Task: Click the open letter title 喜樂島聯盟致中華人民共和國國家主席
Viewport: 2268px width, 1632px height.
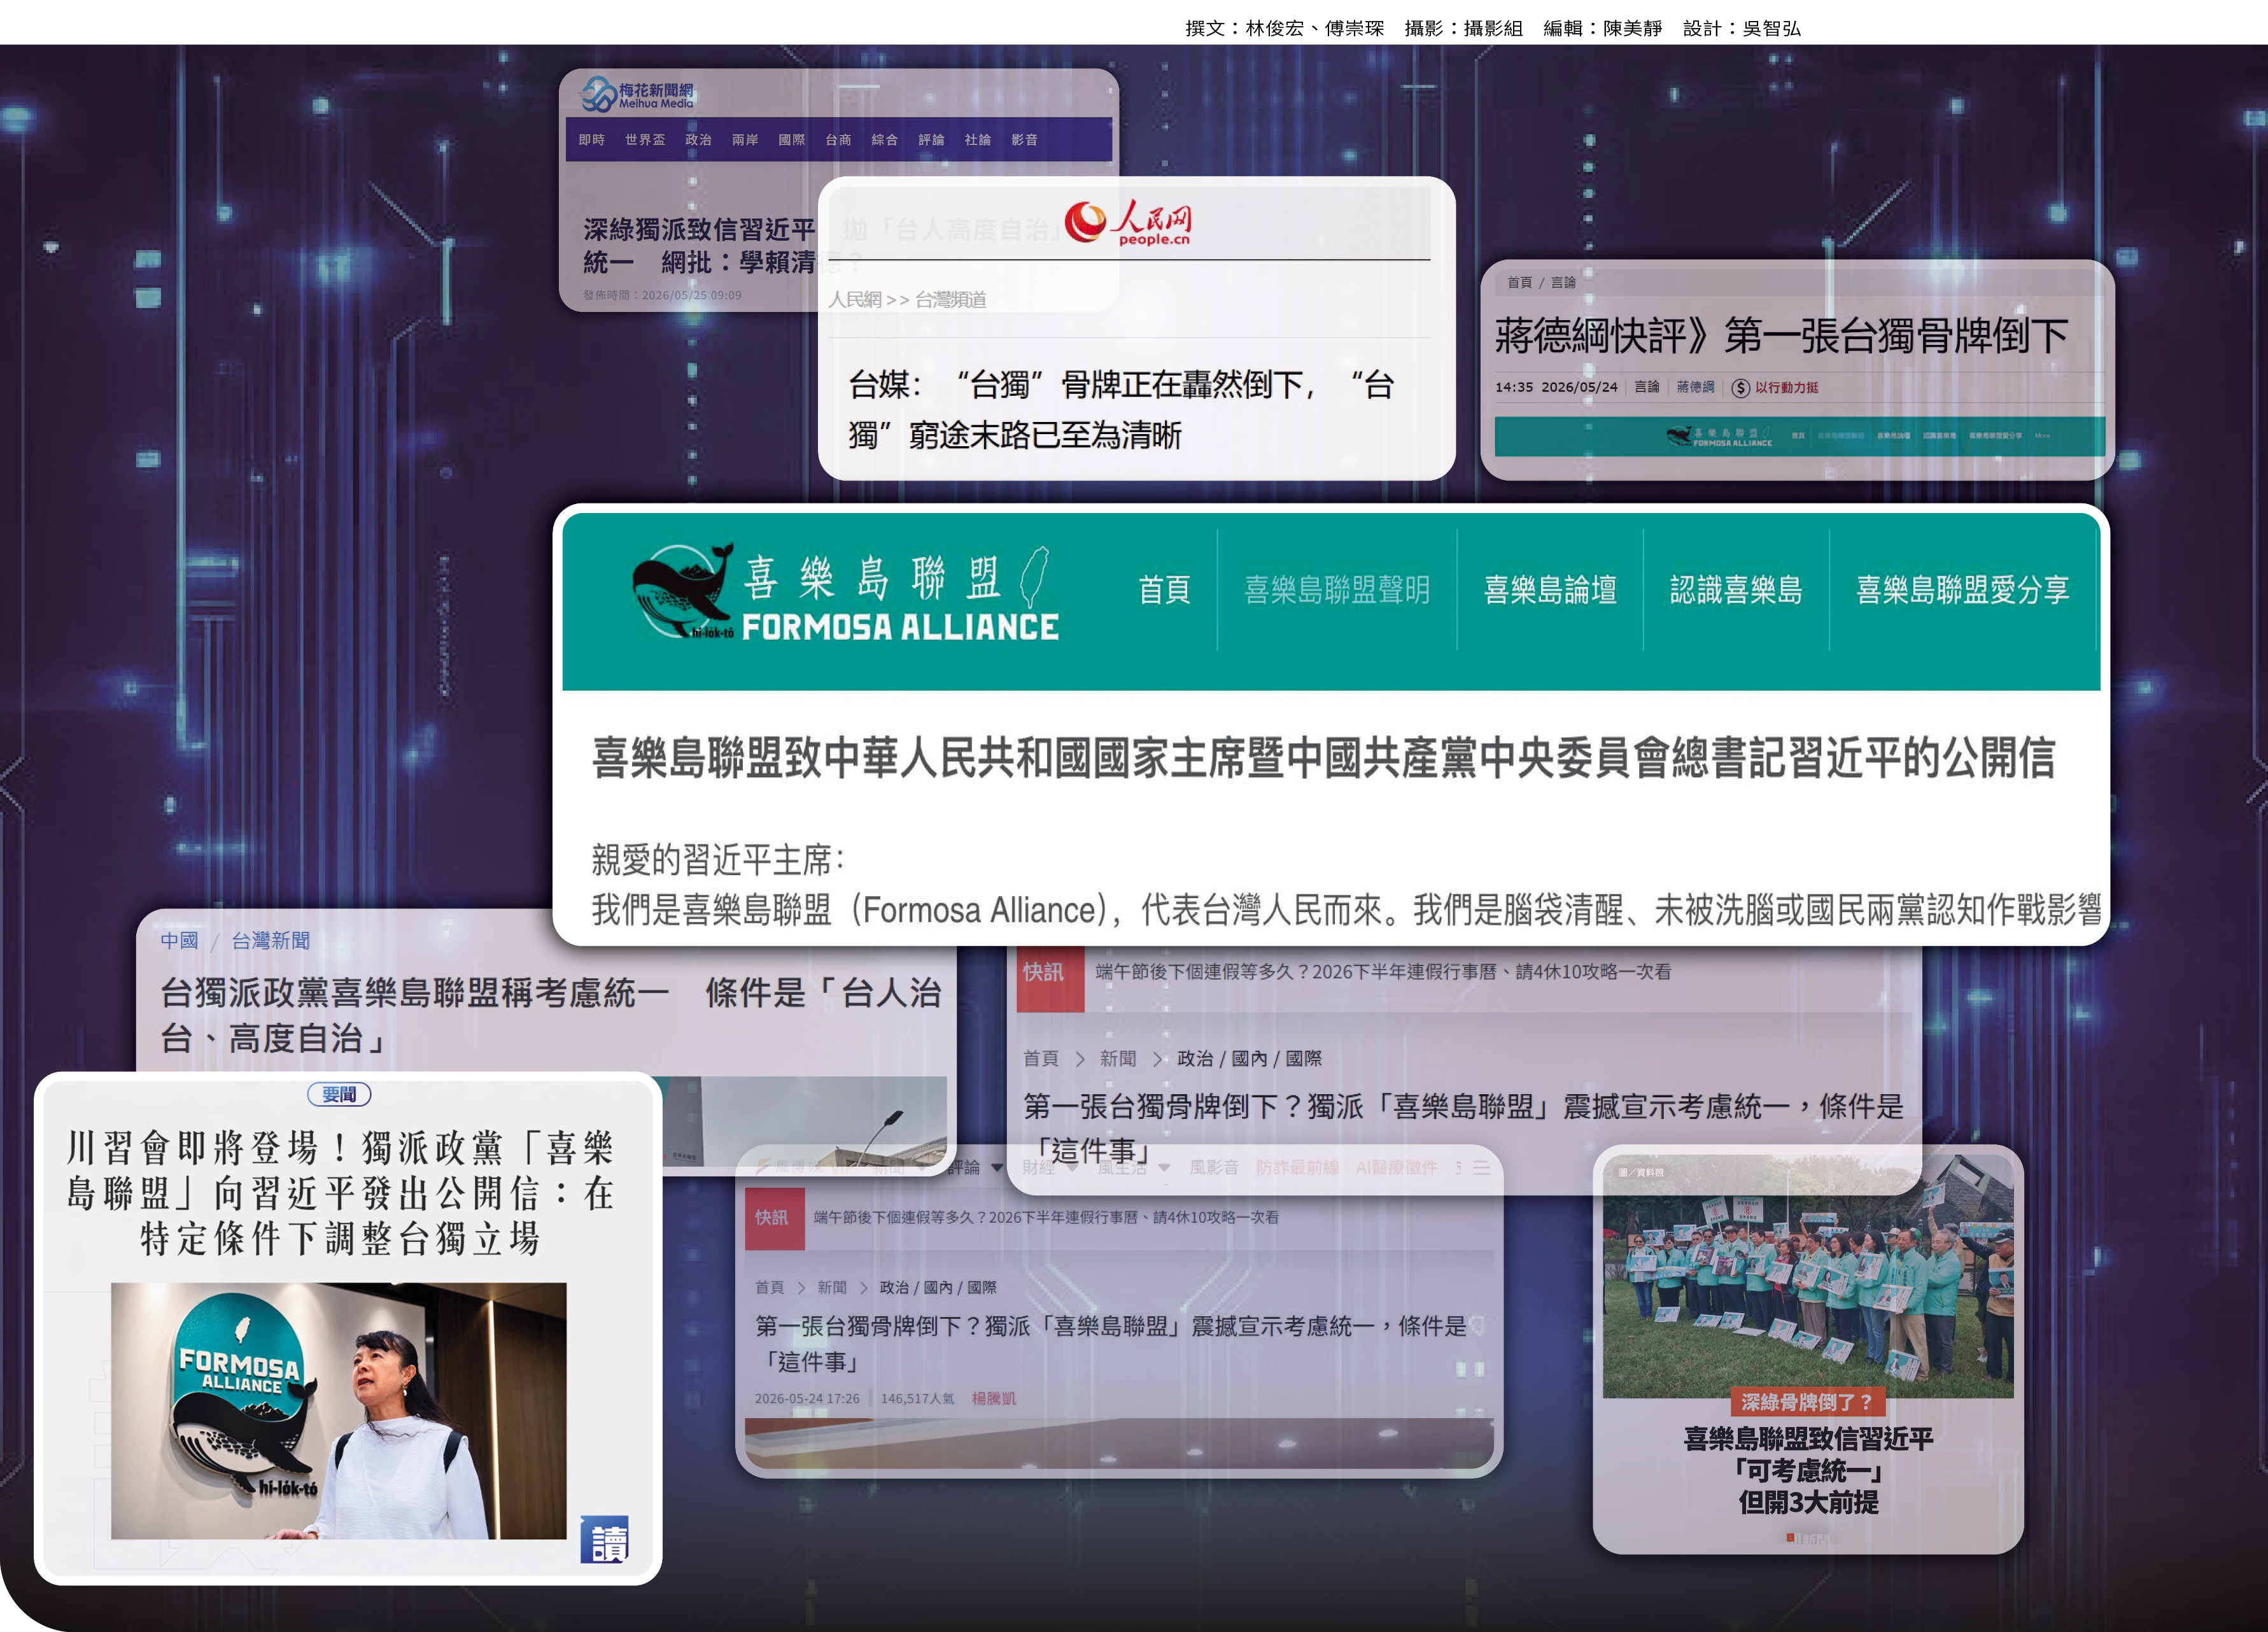Action: coord(1323,759)
